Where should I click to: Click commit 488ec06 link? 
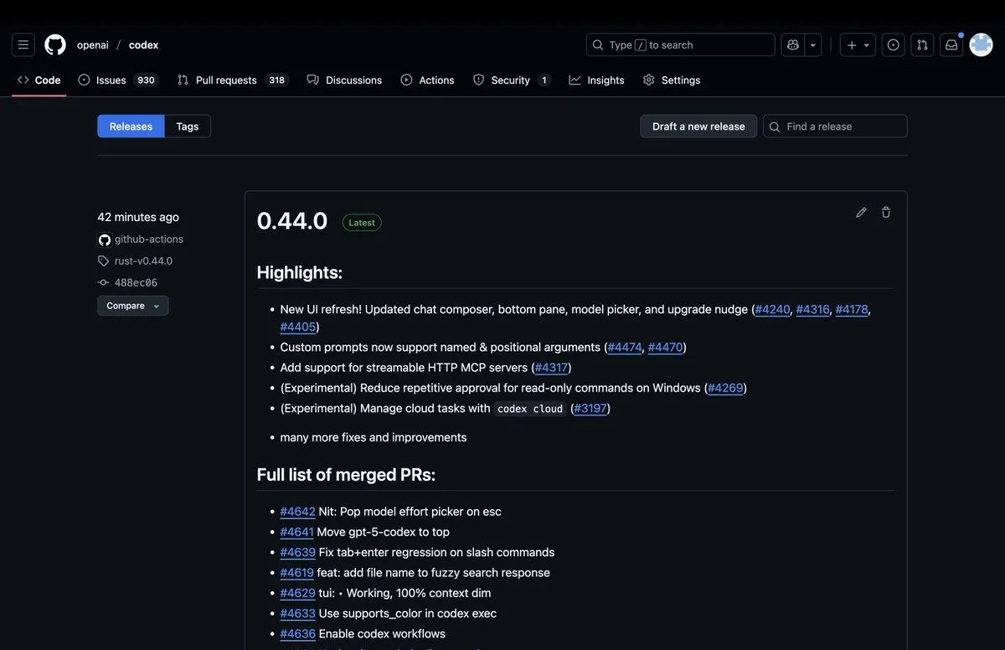pos(136,281)
